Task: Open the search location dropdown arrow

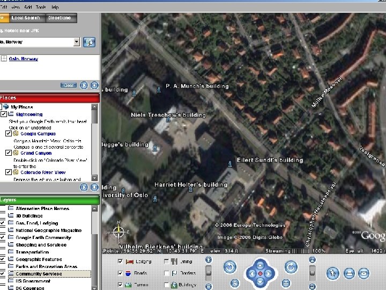Action: [77, 42]
